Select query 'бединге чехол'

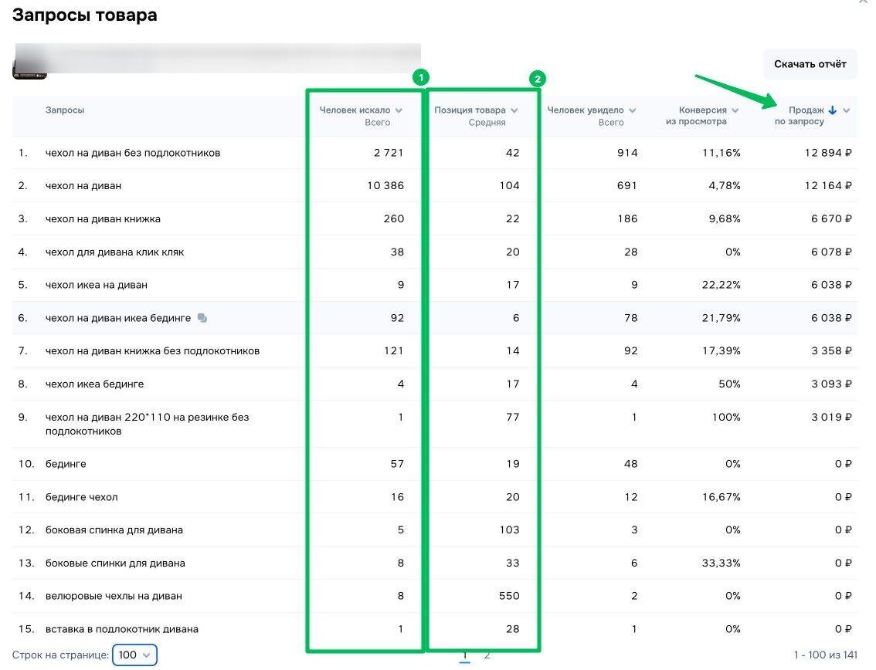pos(82,496)
